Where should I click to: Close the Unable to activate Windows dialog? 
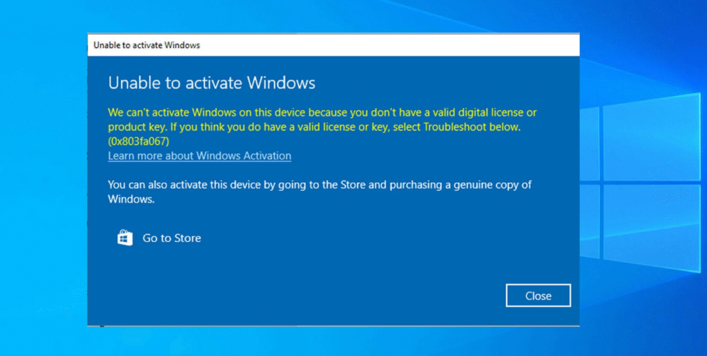tap(539, 295)
